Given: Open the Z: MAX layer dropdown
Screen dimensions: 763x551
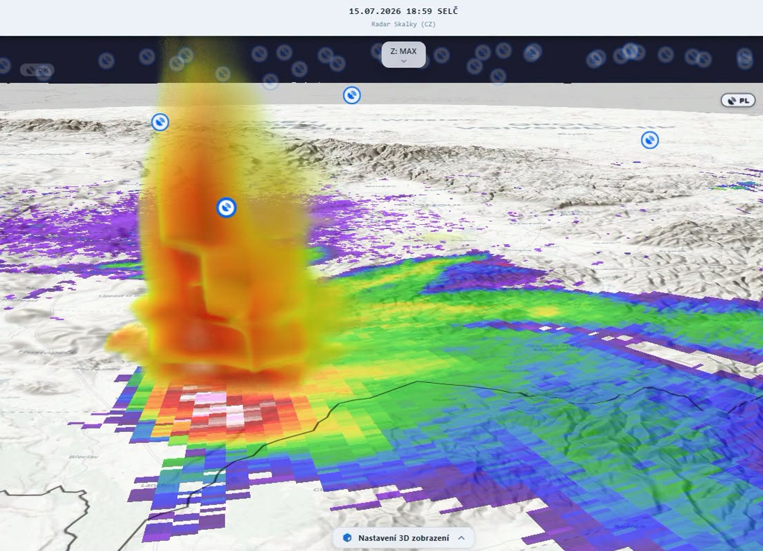Looking at the screenshot, I should pos(403,55).
